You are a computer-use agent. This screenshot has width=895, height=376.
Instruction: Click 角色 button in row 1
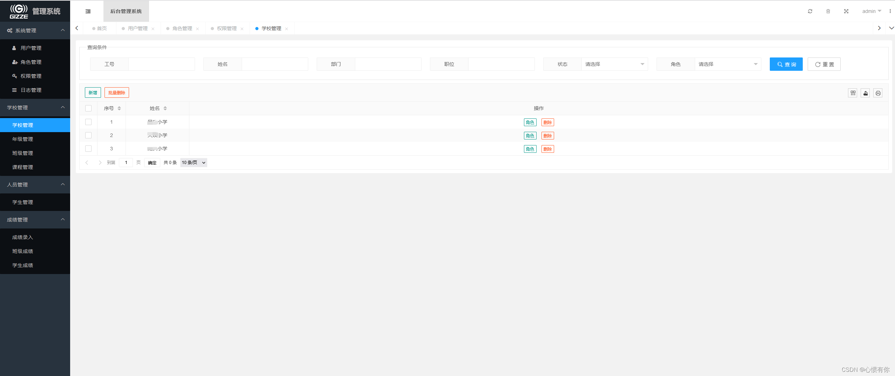pyautogui.click(x=530, y=122)
